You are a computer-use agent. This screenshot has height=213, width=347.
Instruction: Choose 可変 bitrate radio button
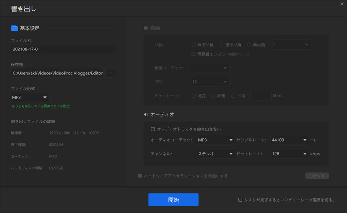point(193,96)
